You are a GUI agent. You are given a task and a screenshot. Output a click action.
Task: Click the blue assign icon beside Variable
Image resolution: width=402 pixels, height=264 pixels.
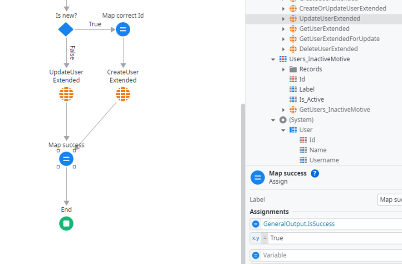[256, 255]
